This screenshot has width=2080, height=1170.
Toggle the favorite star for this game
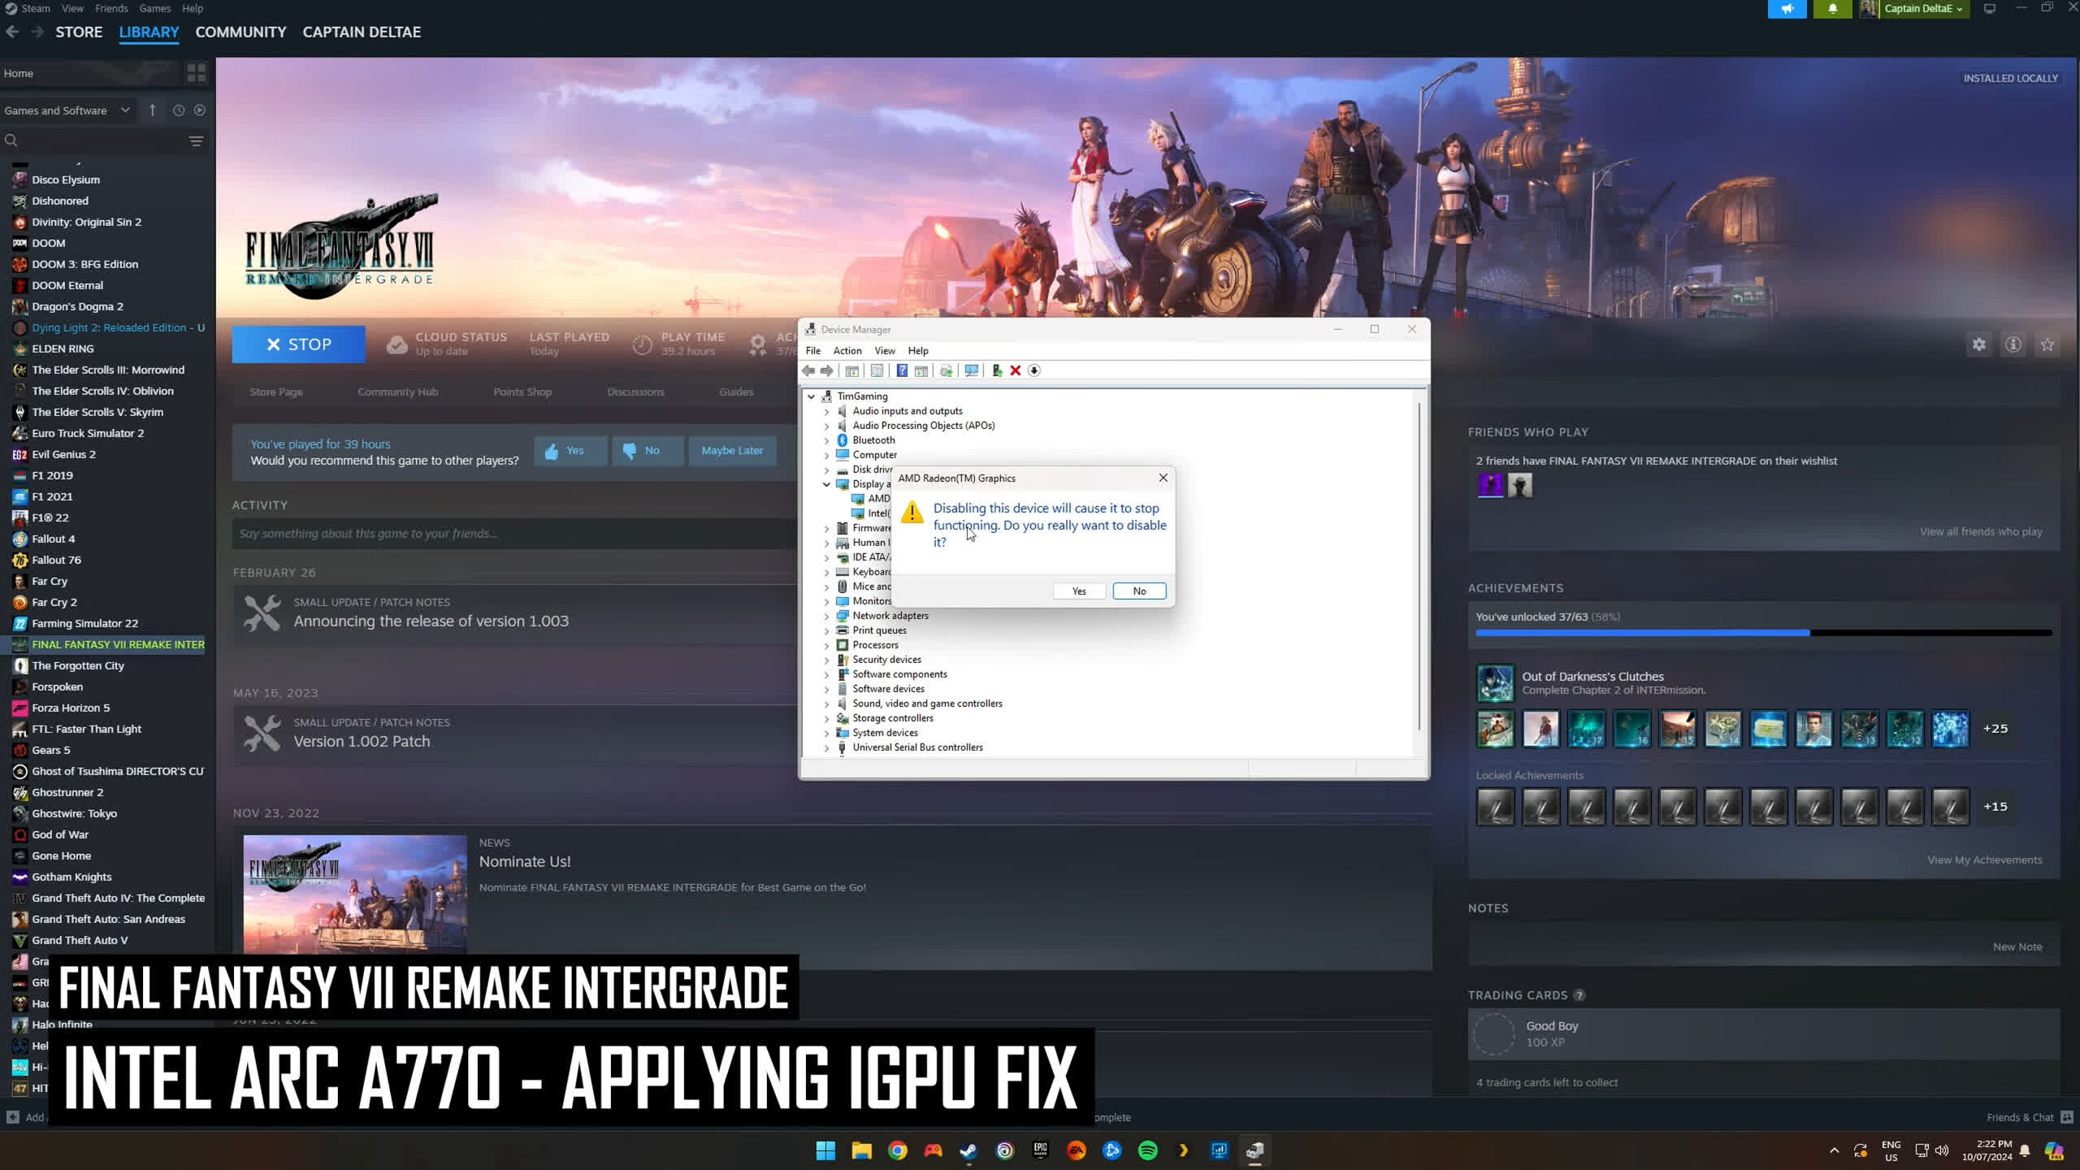click(2047, 344)
